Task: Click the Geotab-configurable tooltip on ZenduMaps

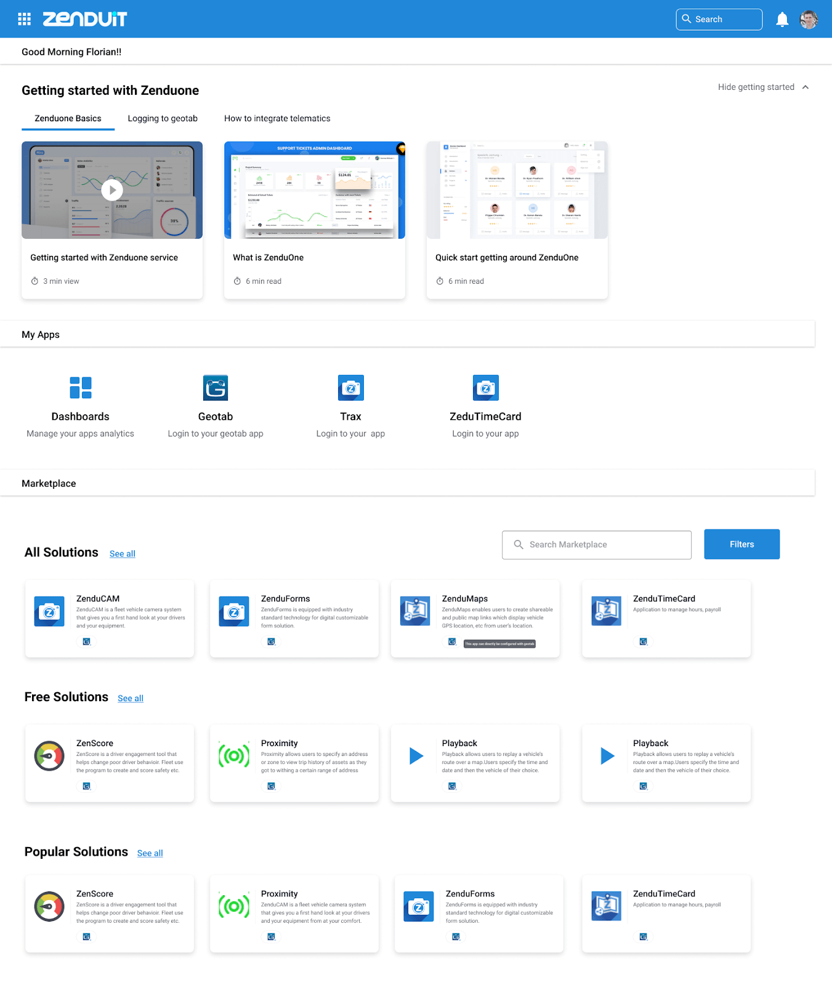Action: (x=499, y=644)
